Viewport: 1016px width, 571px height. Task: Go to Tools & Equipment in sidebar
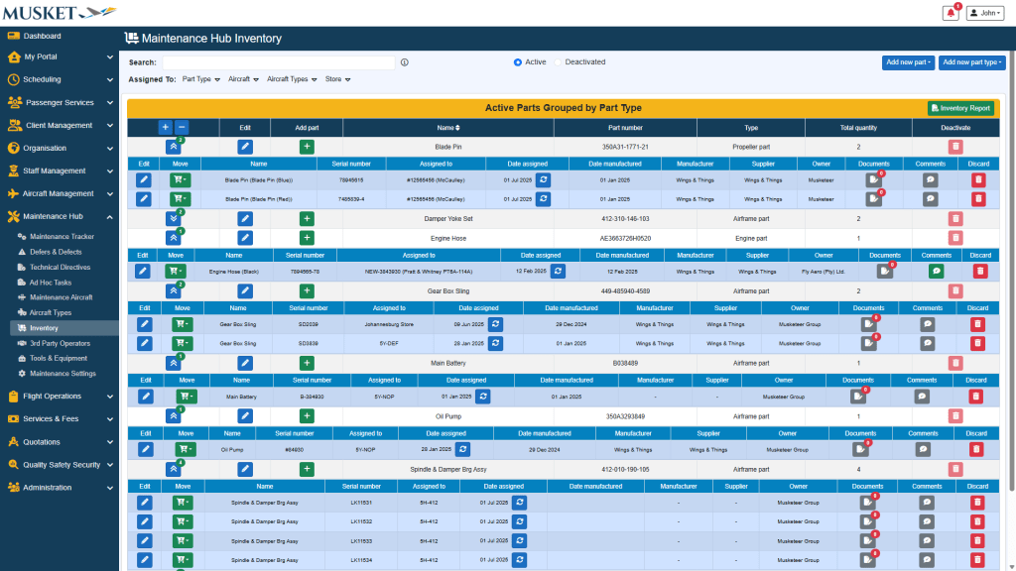click(x=58, y=359)
